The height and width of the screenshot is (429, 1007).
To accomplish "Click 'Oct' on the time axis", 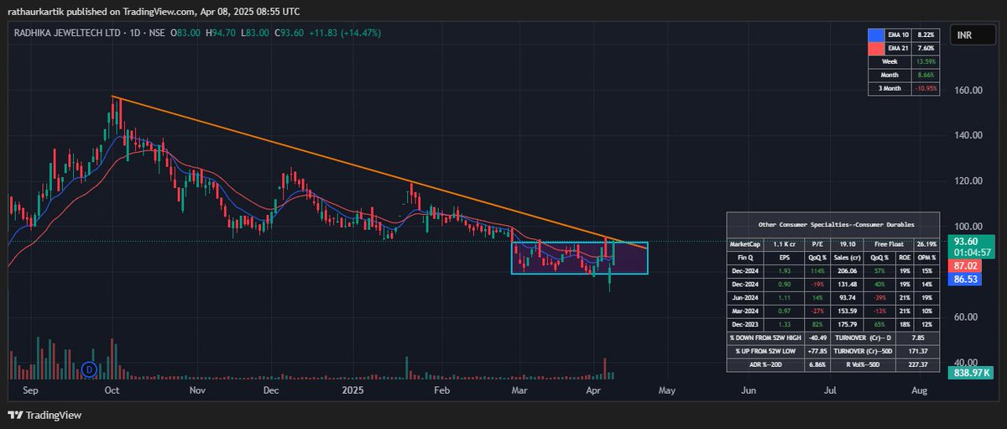I will (112, 390).
